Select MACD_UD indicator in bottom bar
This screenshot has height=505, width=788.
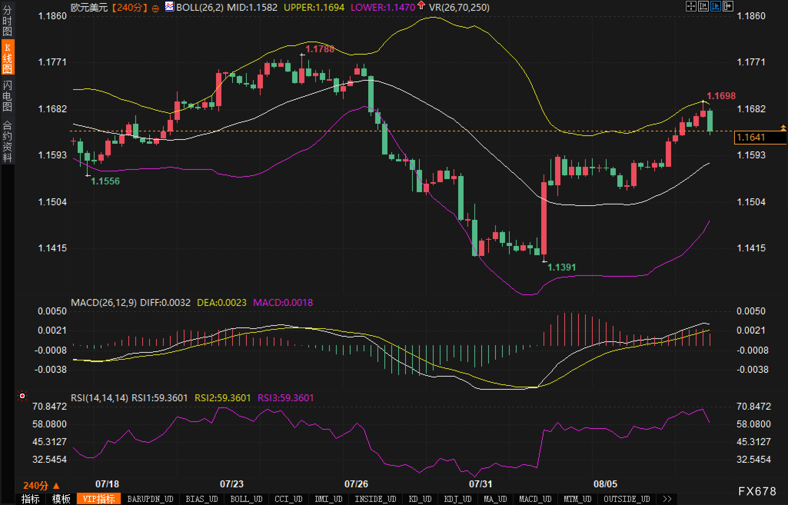click(535, 499)
